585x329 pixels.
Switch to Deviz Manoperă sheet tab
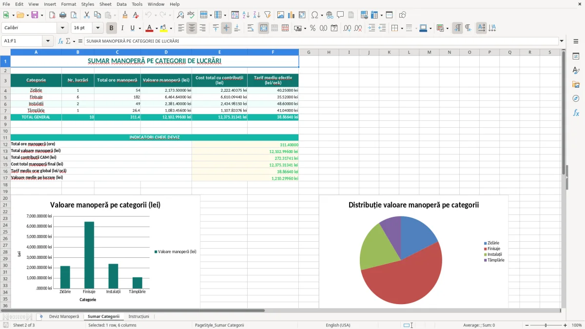(x=64, y=316)
